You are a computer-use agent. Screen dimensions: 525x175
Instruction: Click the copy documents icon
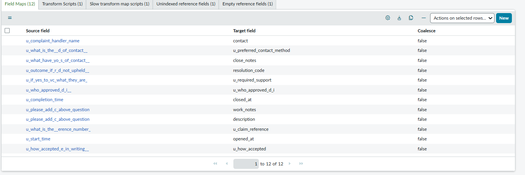point(411,18)
